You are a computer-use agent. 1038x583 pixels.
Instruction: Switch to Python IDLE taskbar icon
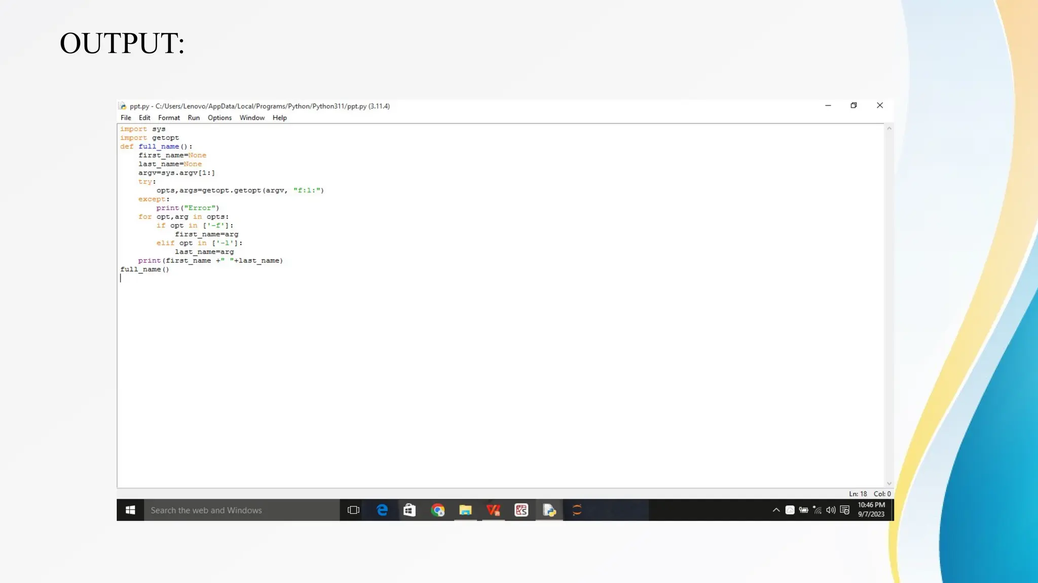point(549,510)
